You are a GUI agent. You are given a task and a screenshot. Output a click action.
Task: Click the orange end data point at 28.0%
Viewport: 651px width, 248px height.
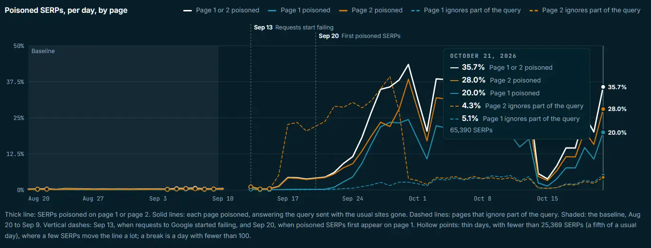point(603,109)
